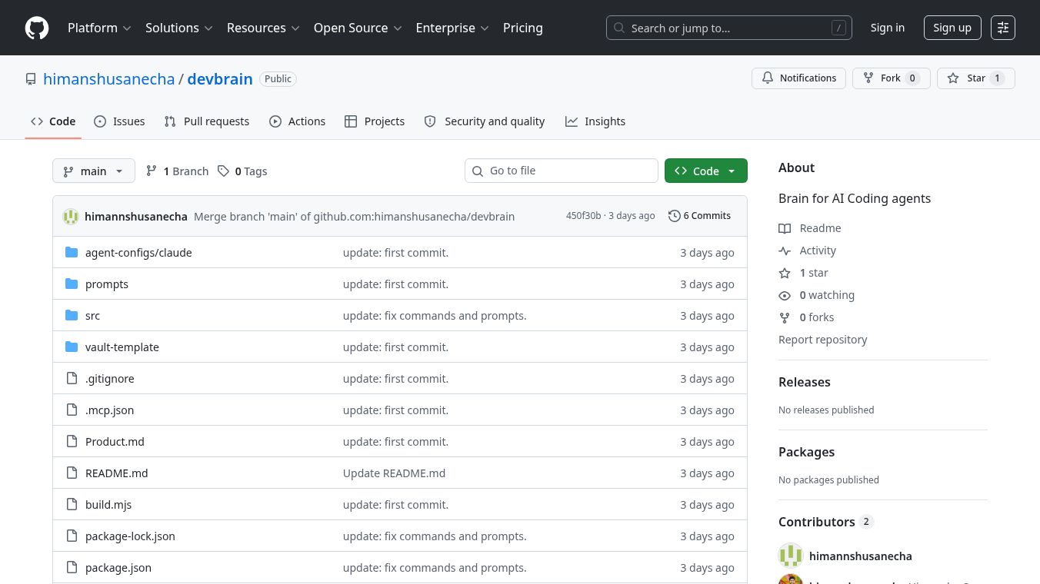Image resolution: width=1040 pixels, height=584 pixels.
Task: Switch to the Actions tab
Action: click(x=297, y=121)
